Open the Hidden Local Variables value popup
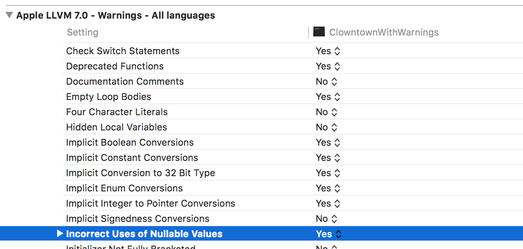The image size is (523, 249). pos(326,127)
